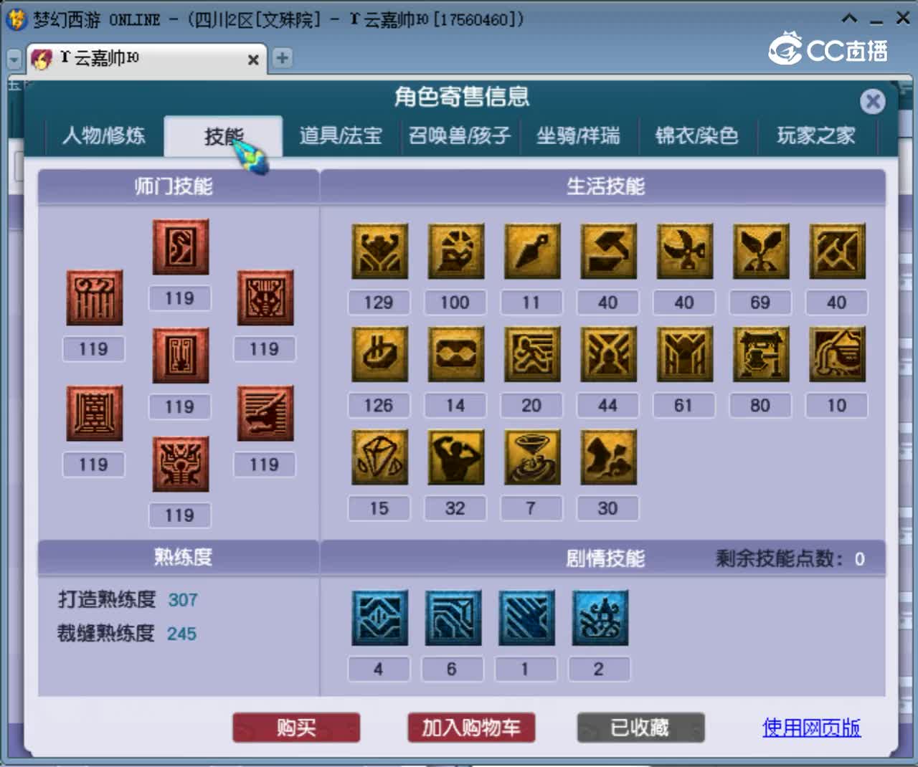Click the gray 已收藏 button
The width and height of the screenshot is (918, 767).
(x=640, y=728)
